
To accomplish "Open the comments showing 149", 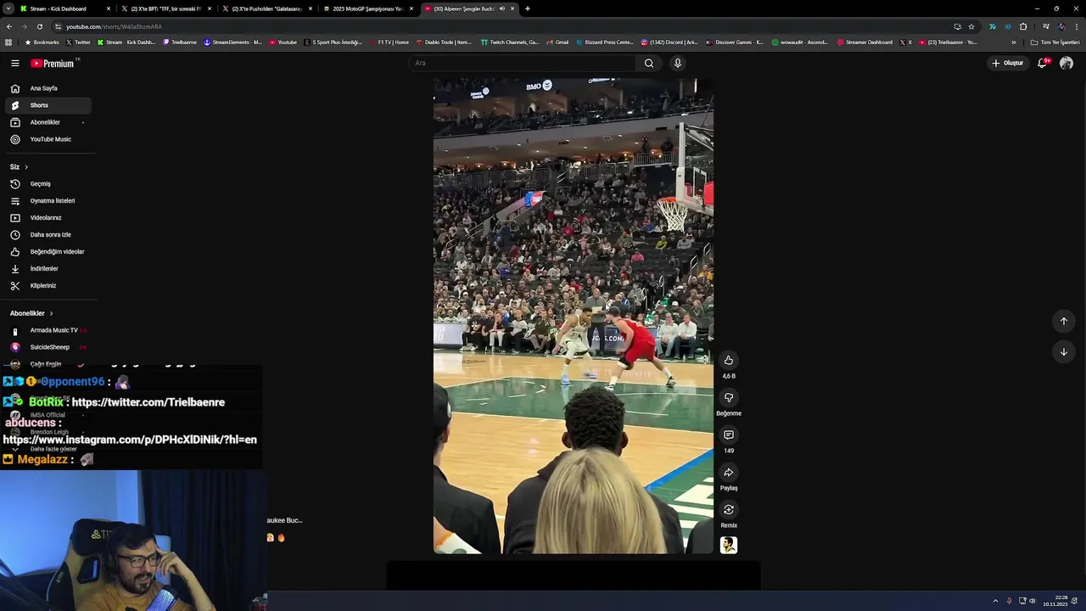I will (x=728, y=435).
